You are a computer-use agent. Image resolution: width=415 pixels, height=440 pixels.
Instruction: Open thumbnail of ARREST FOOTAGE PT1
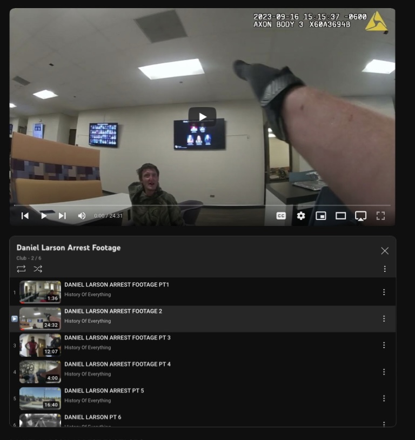[40, 292]
